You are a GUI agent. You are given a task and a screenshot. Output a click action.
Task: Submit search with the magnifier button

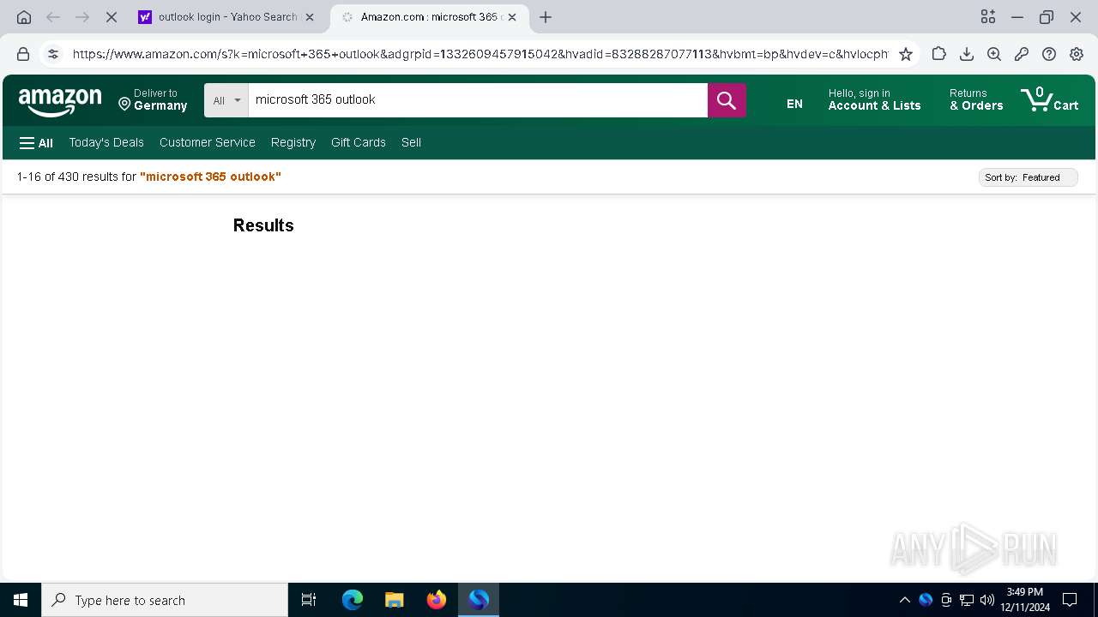[727, 100]
